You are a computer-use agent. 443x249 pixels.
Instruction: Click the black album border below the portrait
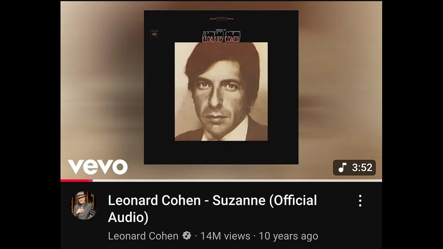point(221,152)
